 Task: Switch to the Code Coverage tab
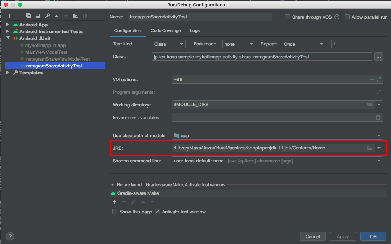tap(165, 31)
